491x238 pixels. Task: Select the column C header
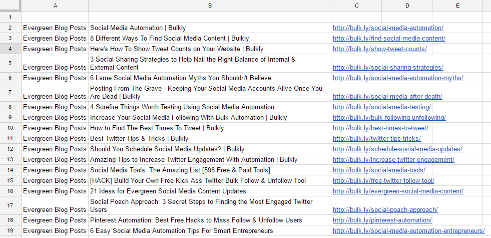[x=356, y=6]
